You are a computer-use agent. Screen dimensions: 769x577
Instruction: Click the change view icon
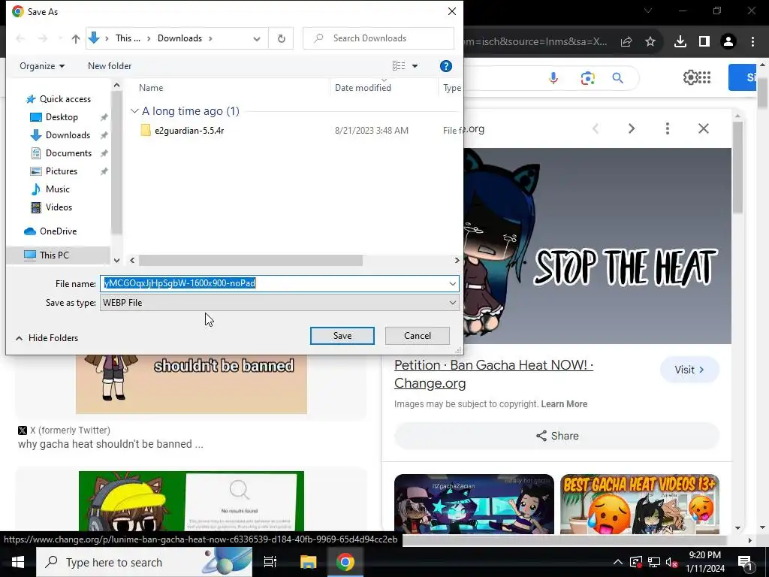(399, 66)
